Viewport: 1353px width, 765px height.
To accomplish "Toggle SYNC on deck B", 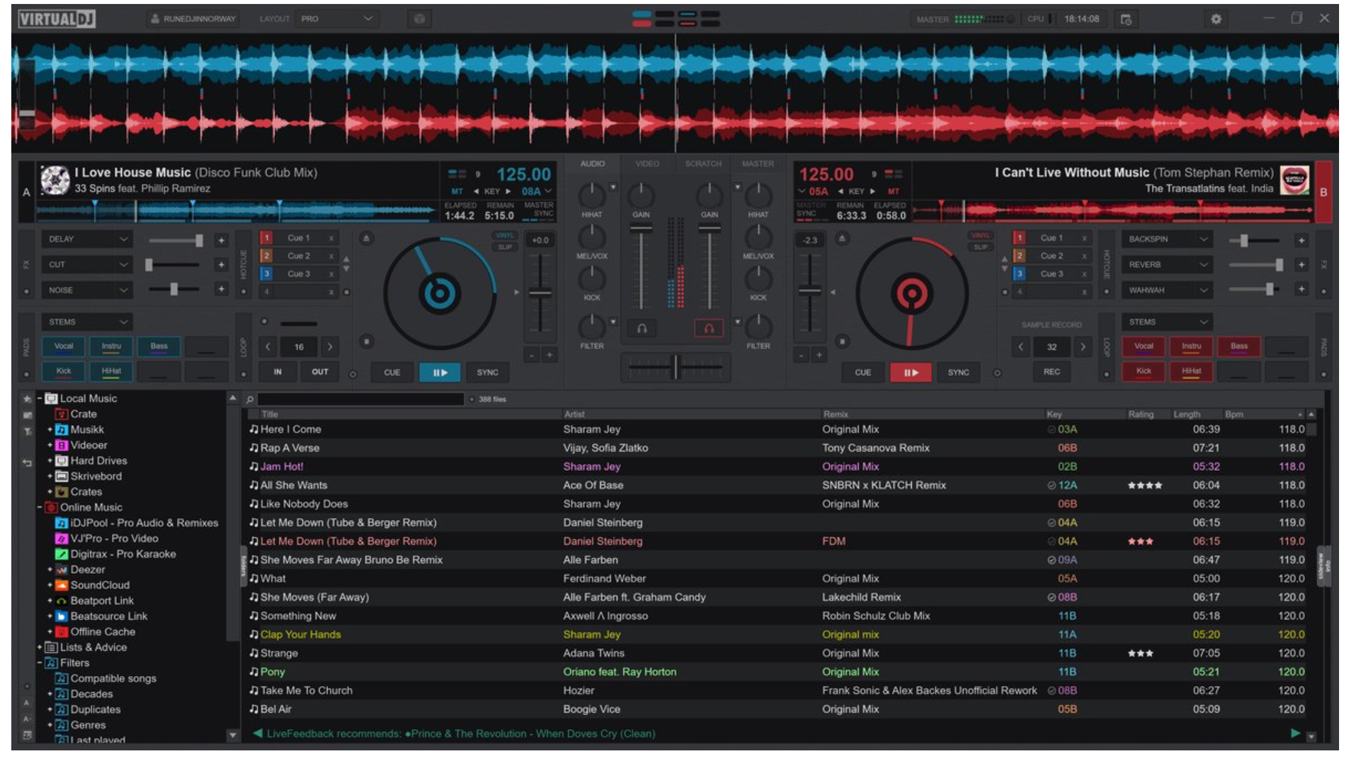I will (958, 372).
